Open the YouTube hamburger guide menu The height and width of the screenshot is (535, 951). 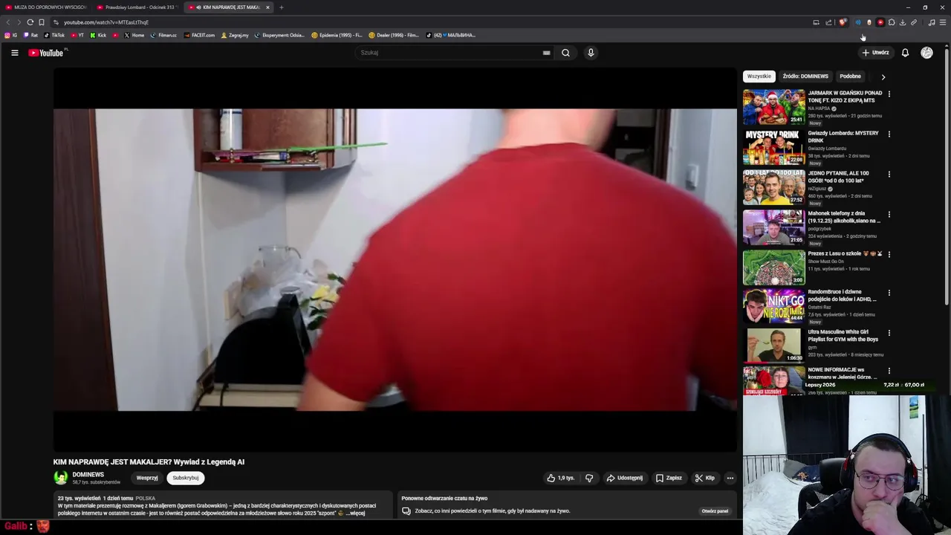pos(14,53)
